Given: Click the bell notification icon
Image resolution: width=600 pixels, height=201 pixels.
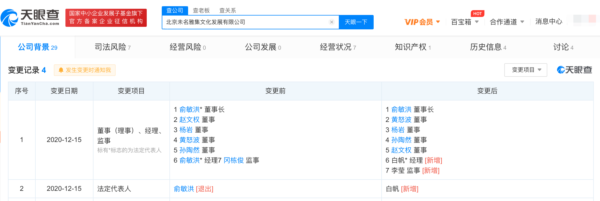Looking at the screenshot, I should tap(61, 70).
